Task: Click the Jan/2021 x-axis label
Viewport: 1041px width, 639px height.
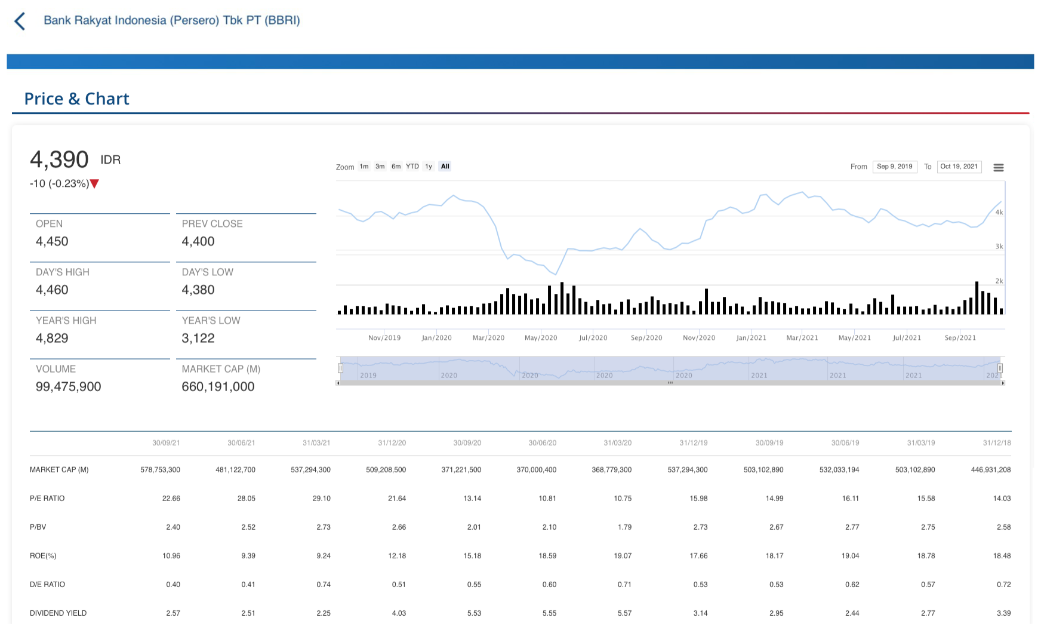Action: (x=751, y=338)
